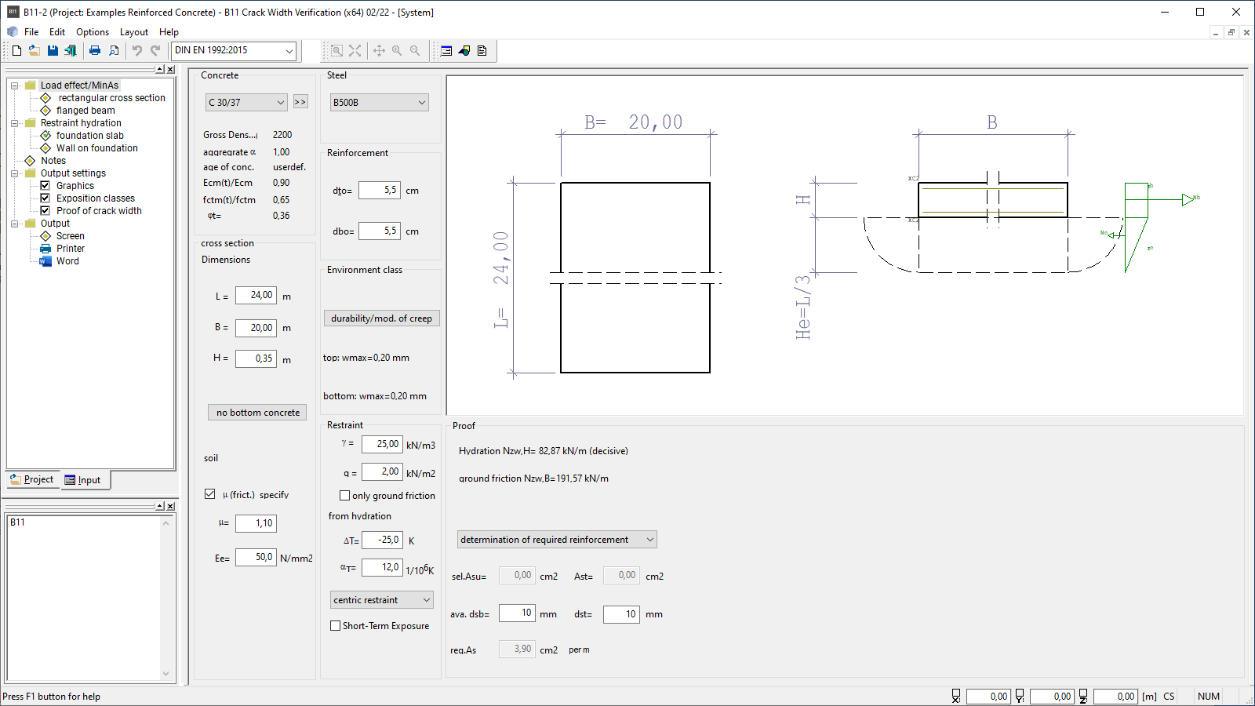Image resolution: width=1255 pixels, height=706 pixels.
Task: Open the Help menu
Action: coord(169,32)
